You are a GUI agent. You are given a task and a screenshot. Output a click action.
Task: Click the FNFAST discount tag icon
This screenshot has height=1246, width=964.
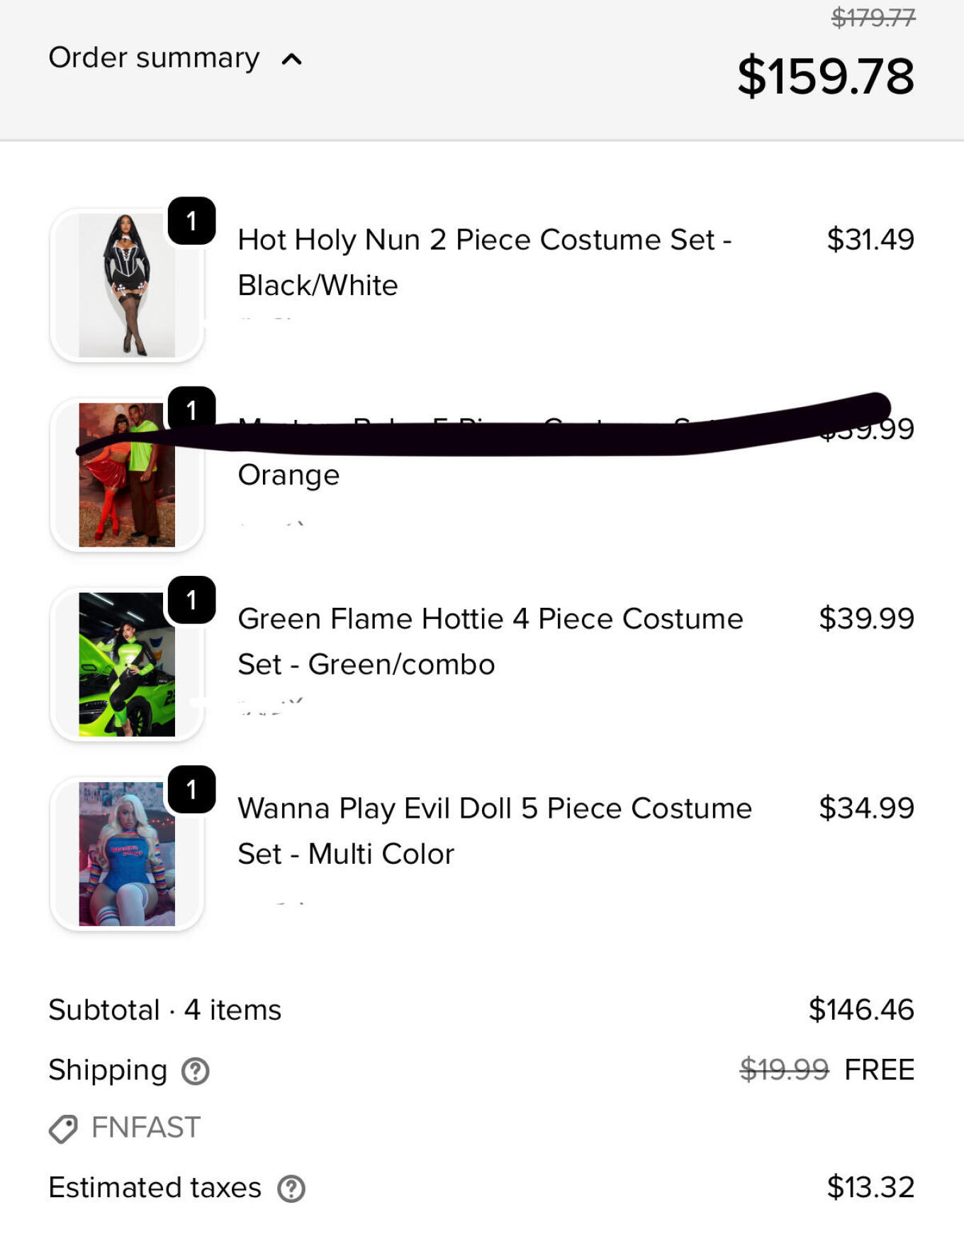click(x=63, y=1128)
